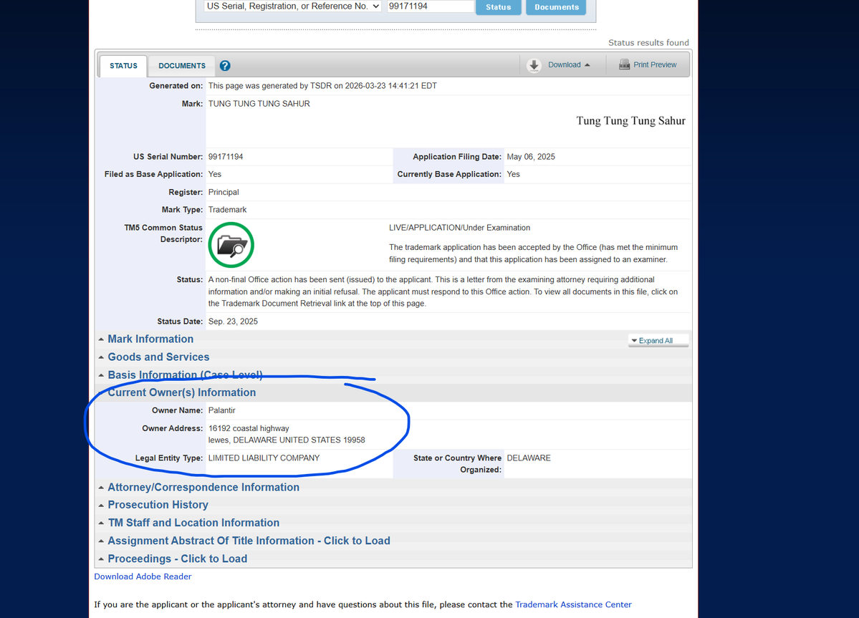Viewport: 859px width, 618px height.
Task: Expand TM Staff and Location Information
Action: pos(193,523)
